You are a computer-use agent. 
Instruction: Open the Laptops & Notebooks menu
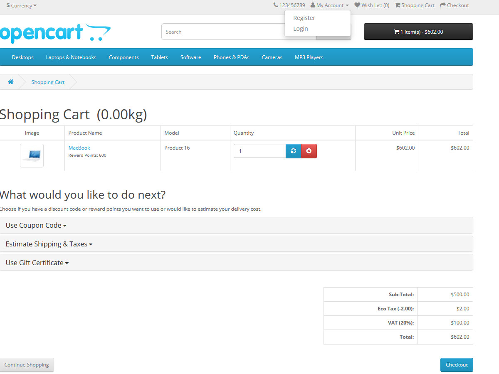click(x=71, y=57)
